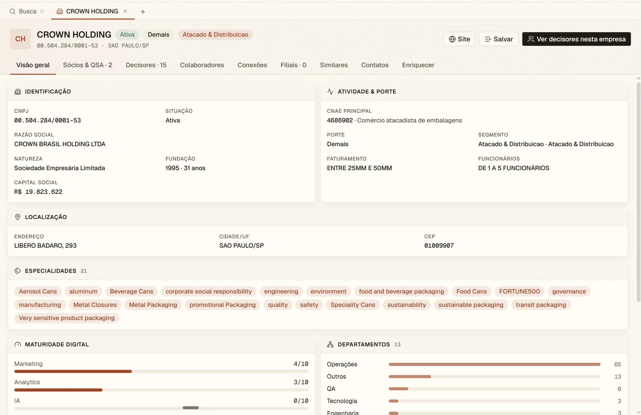Open a new tab with plus icon
This screenshot has height=415, width=641.
click(143, 12)
